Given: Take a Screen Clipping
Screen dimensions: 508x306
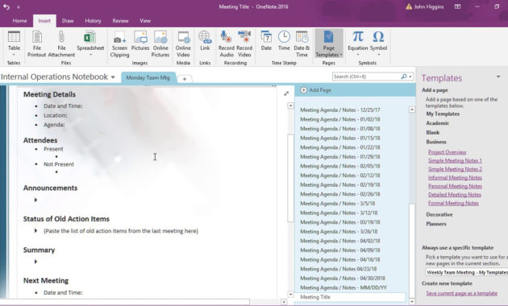Looking at the screenshot, I should (119, 44).
